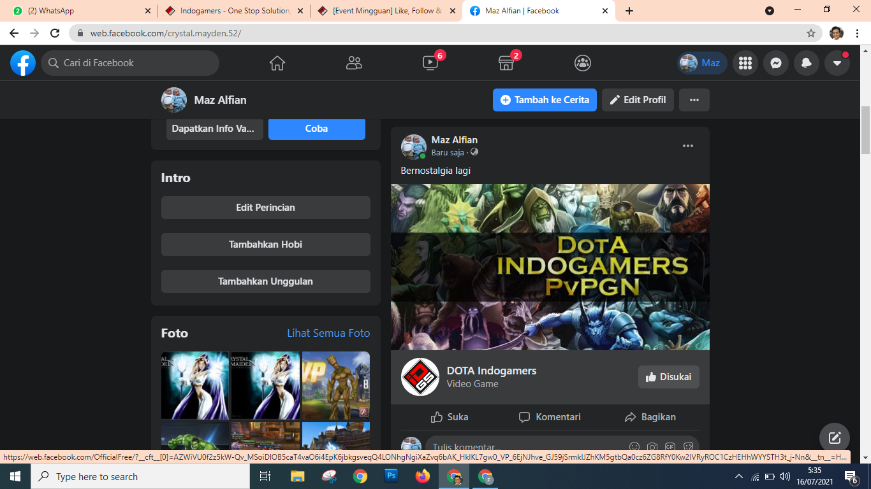Screen dimensions: 871x489
Task: Open the DOTA Indogamers page name link
Action: coord(492,371)
